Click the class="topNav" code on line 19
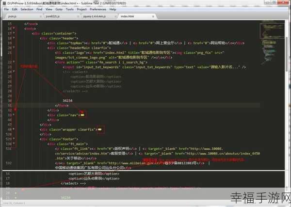 coord(71,43)
